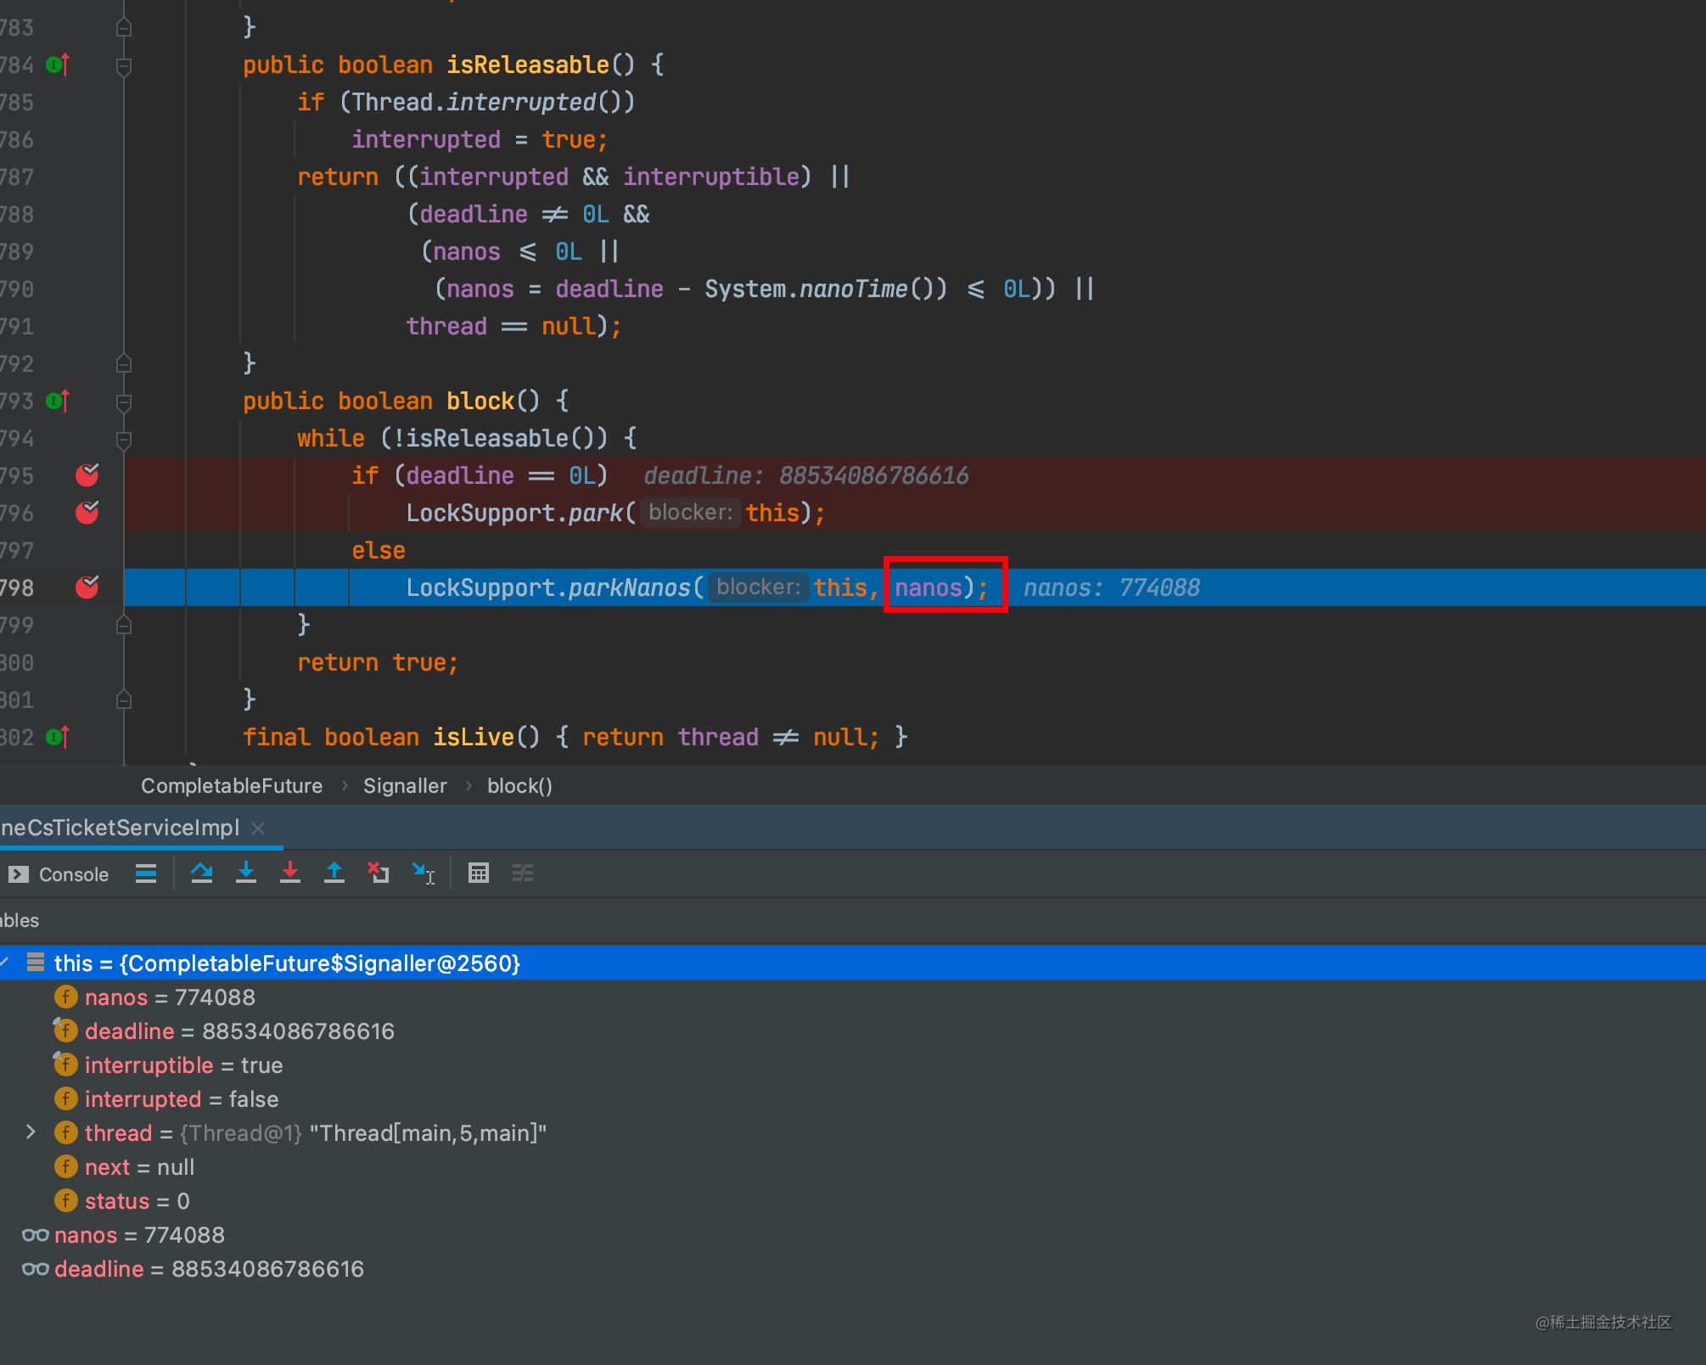Select the next = null field row
The height and width of the screenshot is (1365, 1706).
click(x=853, y=1166)
